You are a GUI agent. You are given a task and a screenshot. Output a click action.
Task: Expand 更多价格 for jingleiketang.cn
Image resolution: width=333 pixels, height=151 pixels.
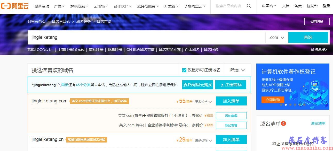[x=203, y=140]
